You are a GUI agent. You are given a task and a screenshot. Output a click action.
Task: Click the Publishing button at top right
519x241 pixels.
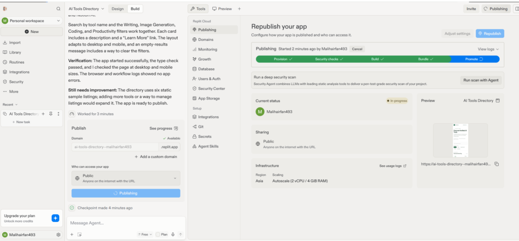coord(496,9)
